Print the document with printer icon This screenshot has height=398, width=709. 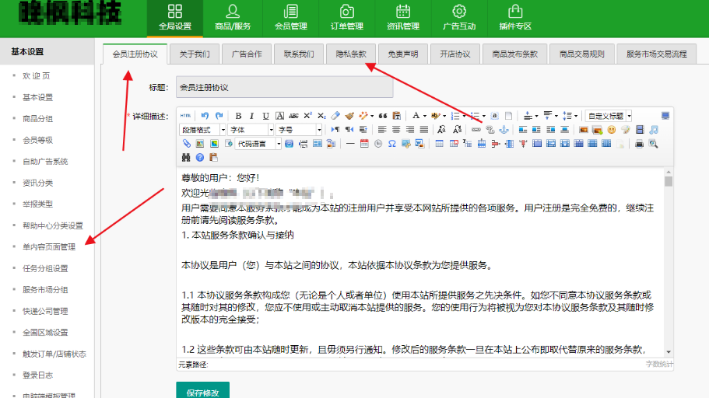[639, 144]
